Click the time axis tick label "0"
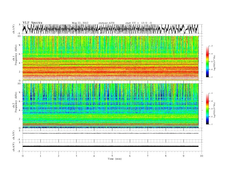Screen dimensions: 227x175 tap(23, 156)
